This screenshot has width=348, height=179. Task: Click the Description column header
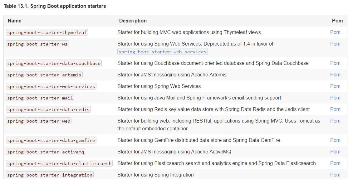[x=133, y=21]
